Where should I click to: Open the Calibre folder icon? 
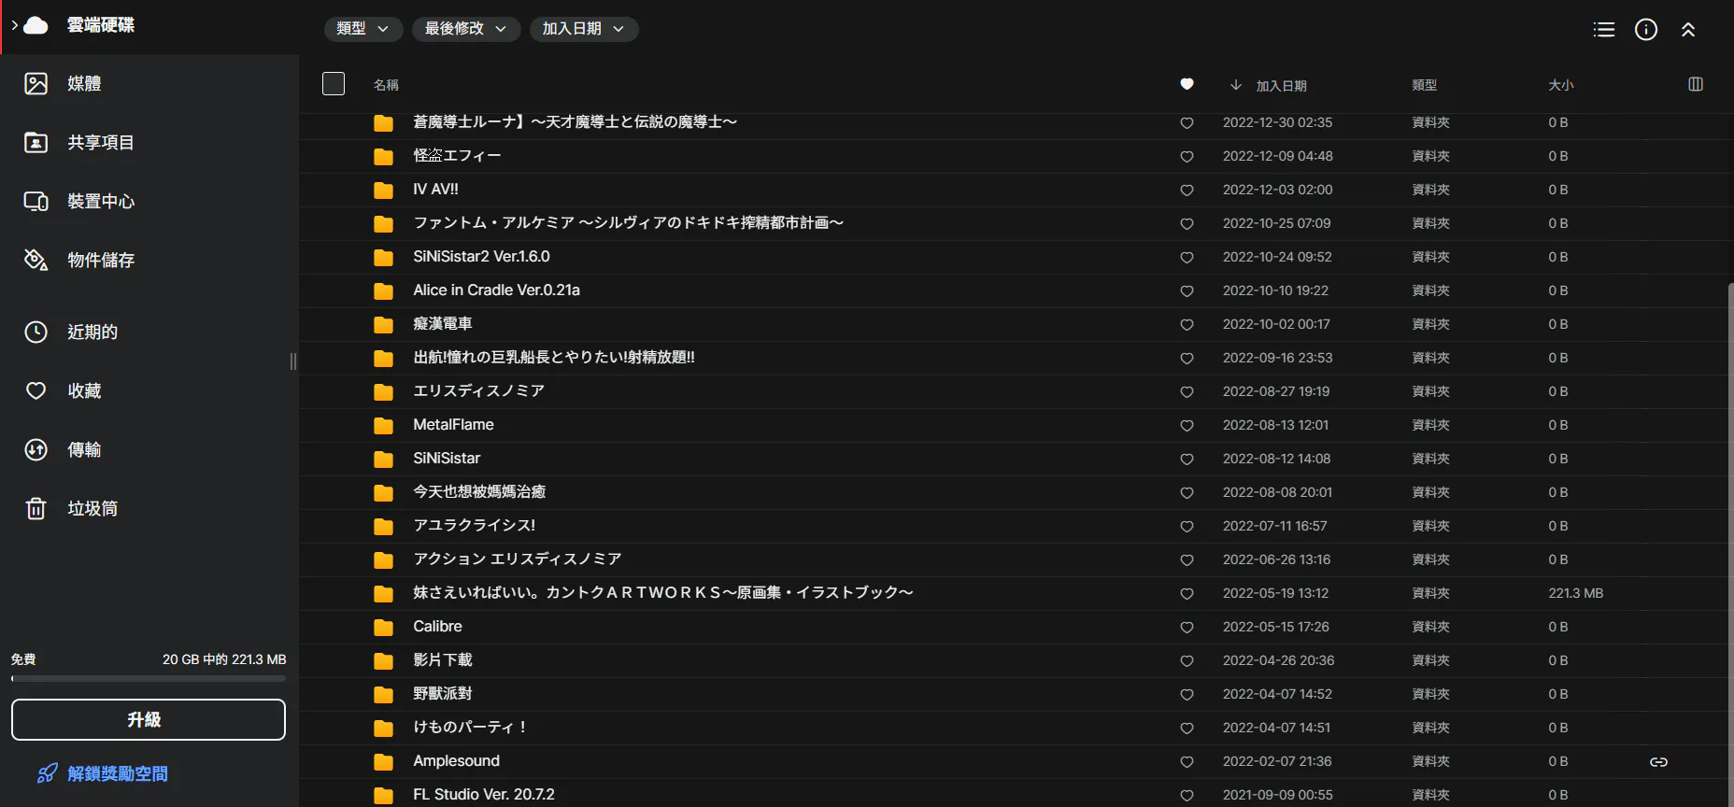[383, 628]
